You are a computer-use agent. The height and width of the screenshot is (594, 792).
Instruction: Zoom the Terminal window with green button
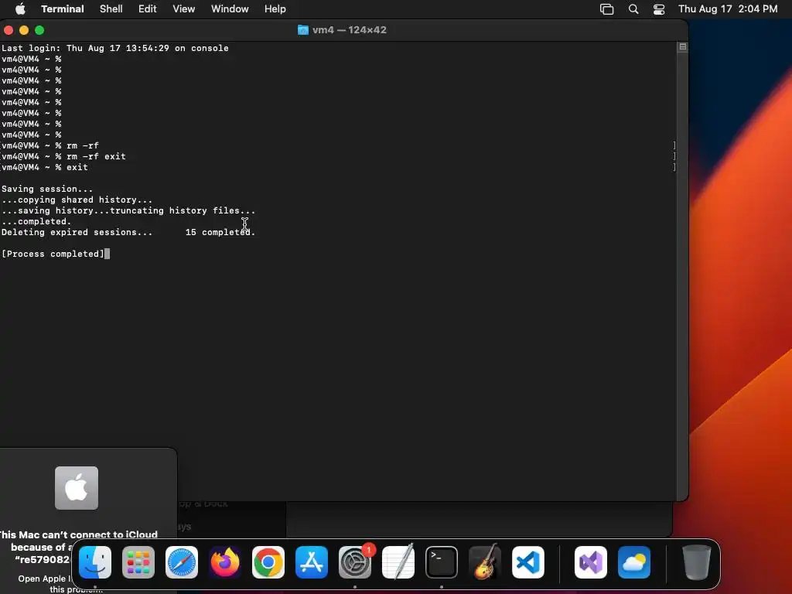39,30
